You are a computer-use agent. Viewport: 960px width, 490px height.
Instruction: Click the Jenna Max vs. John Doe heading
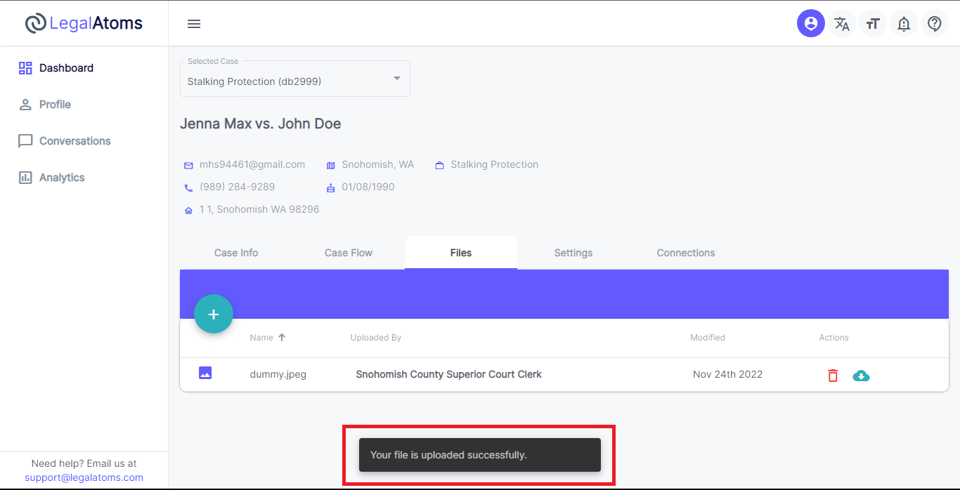261,124
